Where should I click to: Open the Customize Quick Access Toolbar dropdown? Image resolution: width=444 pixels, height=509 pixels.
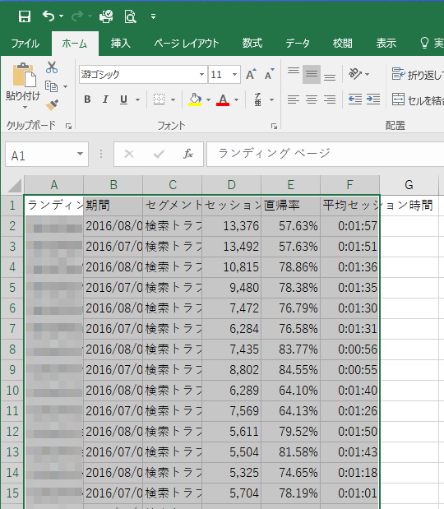[153, 16]
